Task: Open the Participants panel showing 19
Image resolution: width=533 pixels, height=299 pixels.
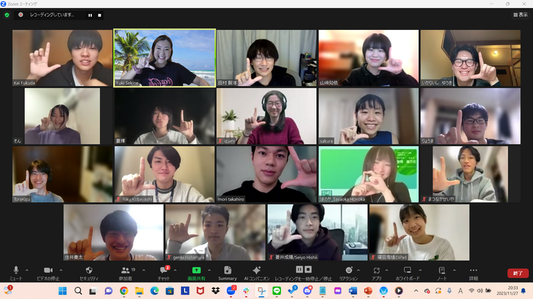Action: pos(125,271)
